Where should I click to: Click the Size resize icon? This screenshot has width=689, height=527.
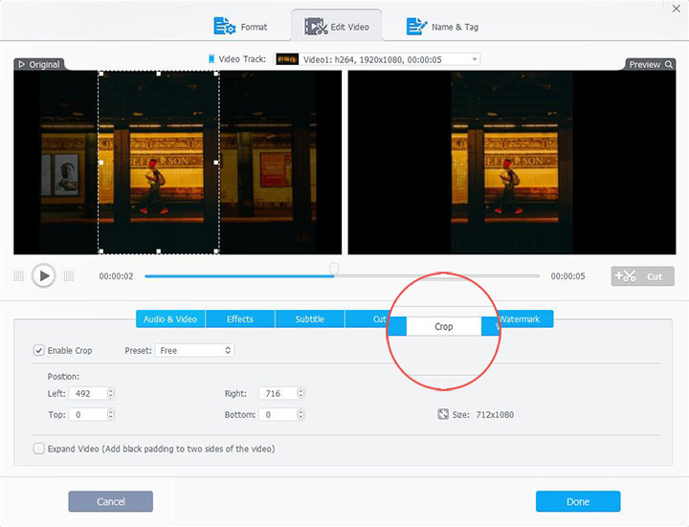click(443, 414)
